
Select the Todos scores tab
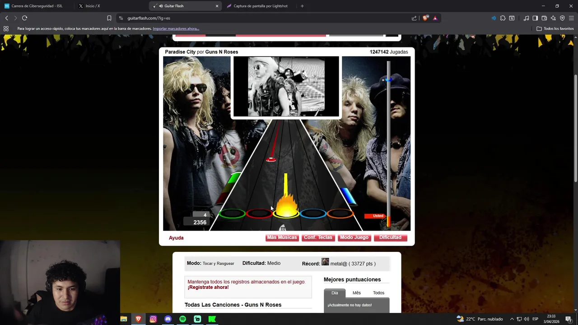point(378,293)
